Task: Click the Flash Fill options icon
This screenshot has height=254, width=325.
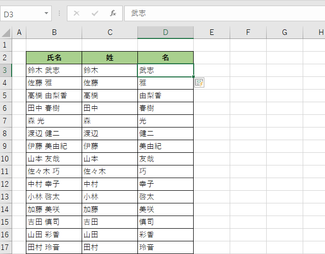Action: (199, 82)
